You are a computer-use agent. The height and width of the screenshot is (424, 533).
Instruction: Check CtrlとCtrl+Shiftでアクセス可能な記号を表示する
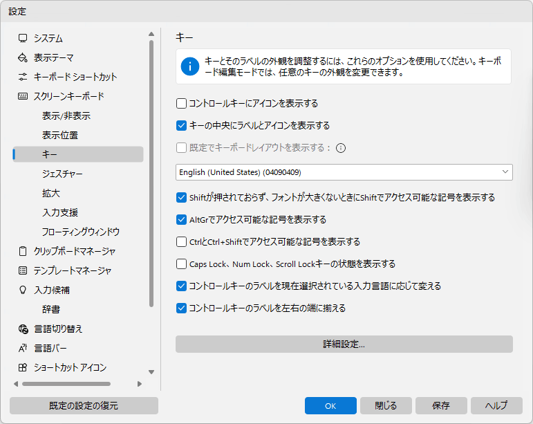tap(182, 242)
